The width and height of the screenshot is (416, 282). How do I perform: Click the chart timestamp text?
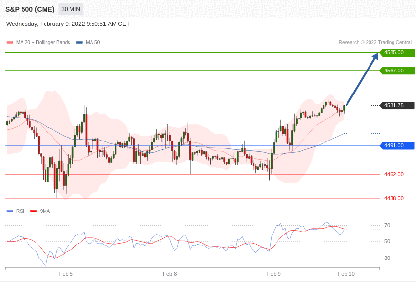[x=68, y=24]
